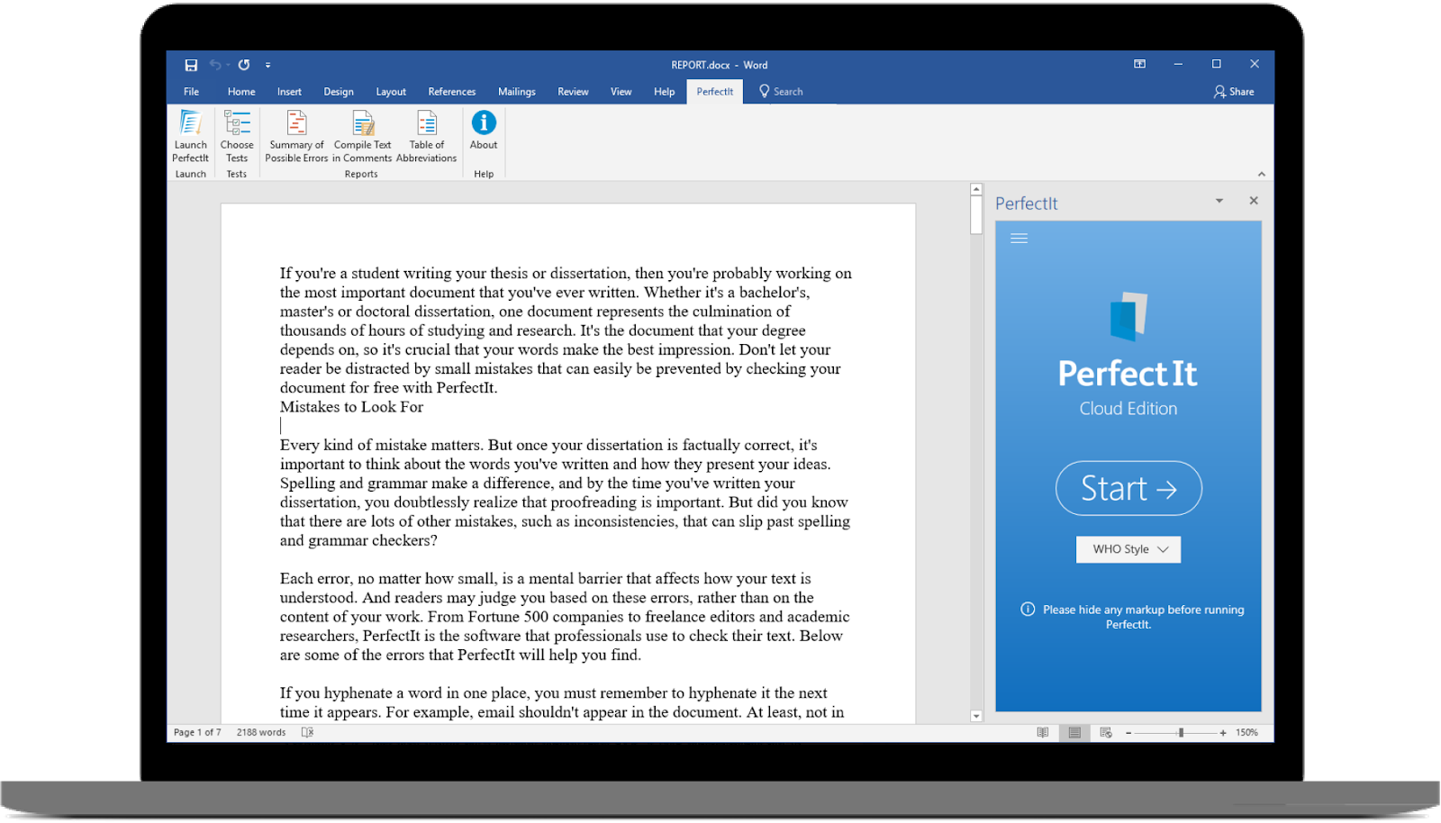
Task: Open the PerfectIt hamburger menu
Action: click(x=1019, y=239)
